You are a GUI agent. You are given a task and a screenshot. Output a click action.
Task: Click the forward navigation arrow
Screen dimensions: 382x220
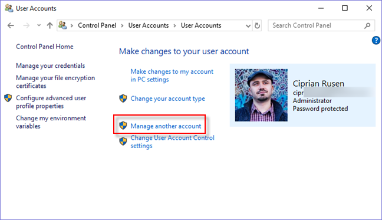pos(27,25)
